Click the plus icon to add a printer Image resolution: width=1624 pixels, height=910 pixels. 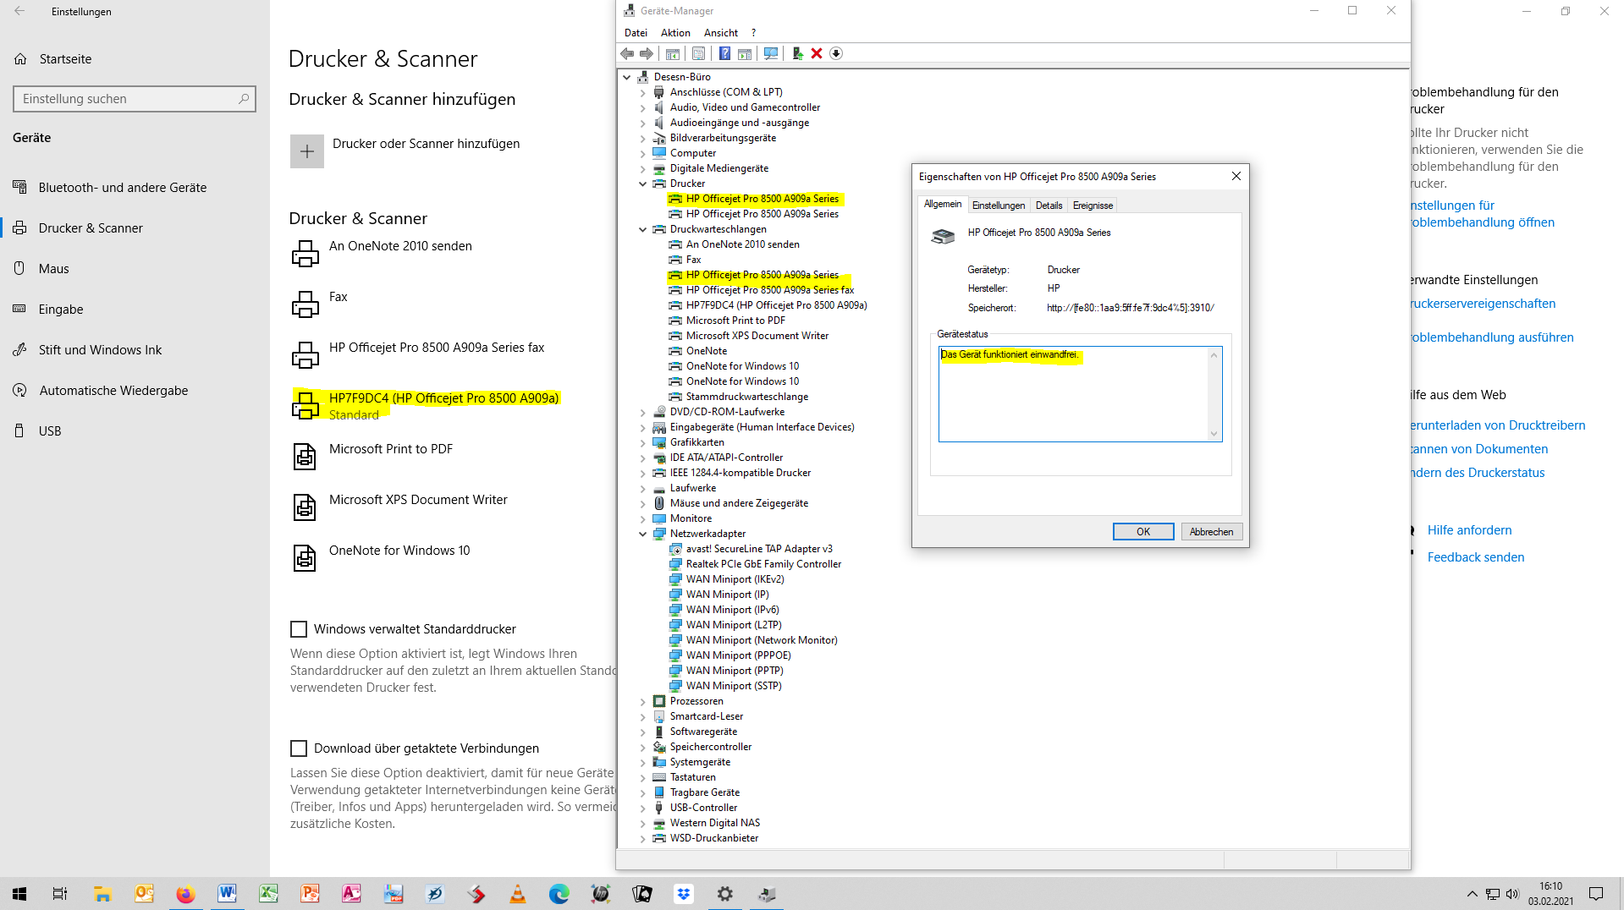(x=307, y=151)
